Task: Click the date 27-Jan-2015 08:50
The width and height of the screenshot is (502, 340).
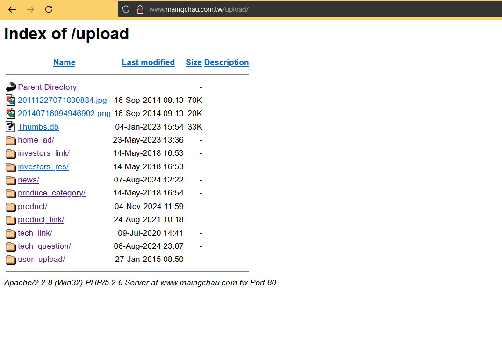Action: 149,259
